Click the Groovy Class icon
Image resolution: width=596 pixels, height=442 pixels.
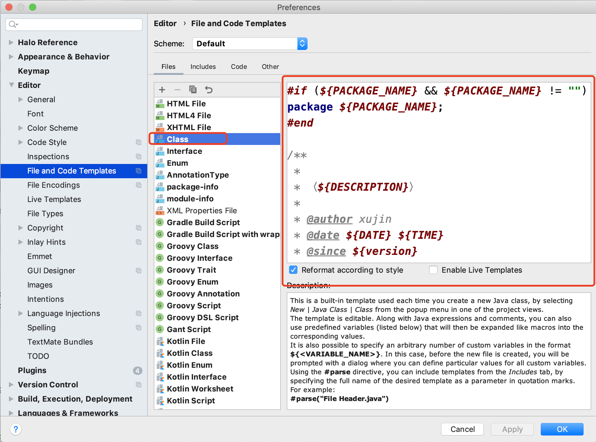pyautogui.click(x=160, y=246)
